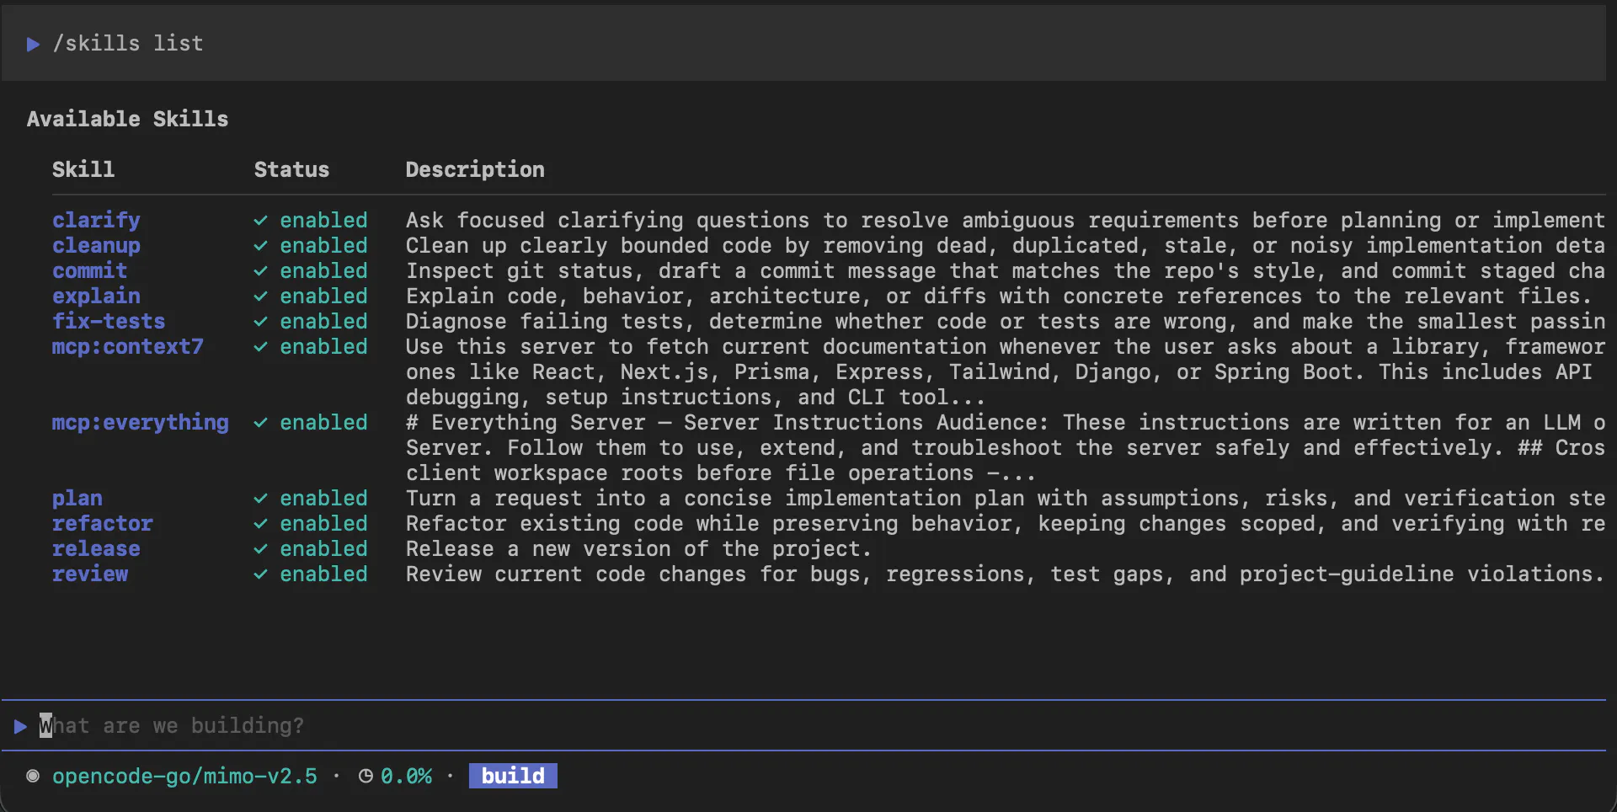
Task: Select the commit skill name
Action: tap(90, 271)
